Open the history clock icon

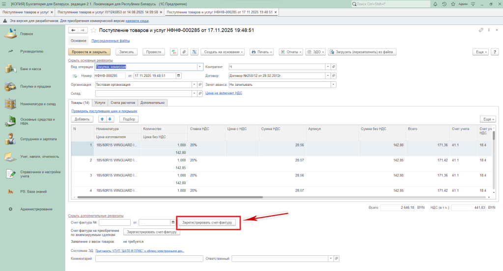[444, 4]
